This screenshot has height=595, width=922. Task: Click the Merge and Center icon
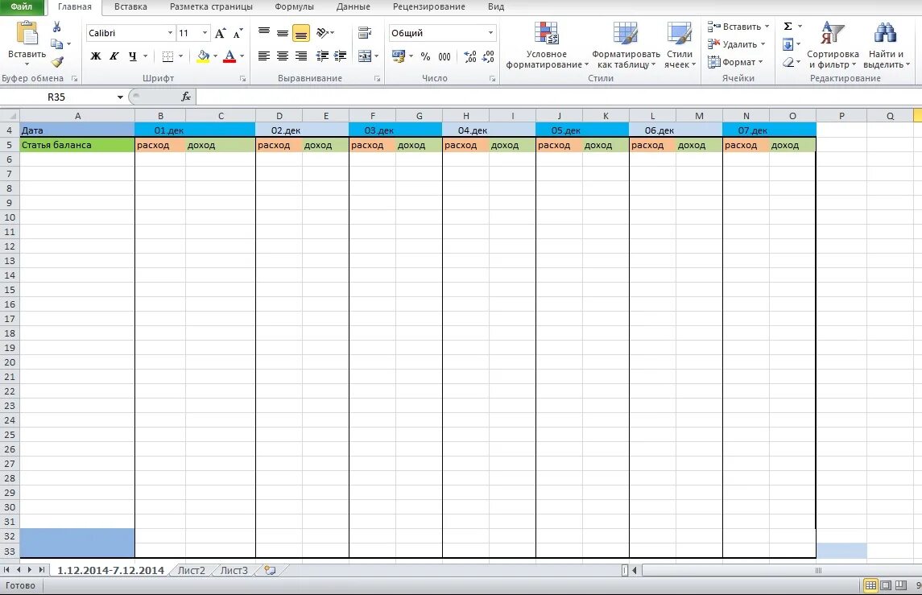coord(365,56)
